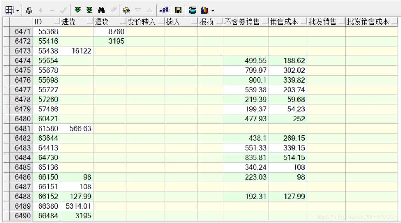This screenshot has width=401, height=223.
Task: Open the chart dropdown arrow
Action: click(x=213, y=11)
